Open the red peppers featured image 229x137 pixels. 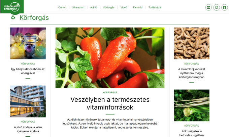pos(110,58)
